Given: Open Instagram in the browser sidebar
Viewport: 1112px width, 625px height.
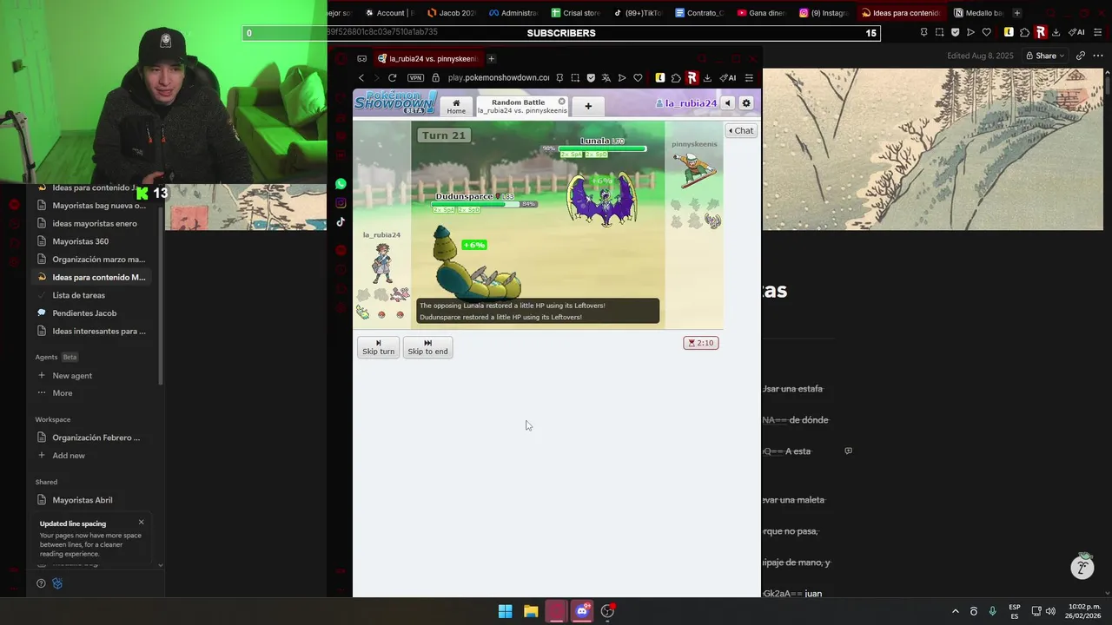Looking at the screenshot, I should pyautogui.click(x=341, y=203).
